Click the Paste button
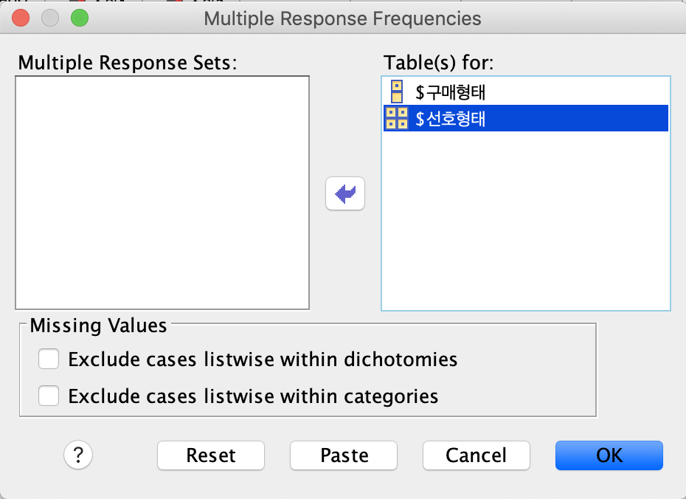686x499 pixels. 344,455
